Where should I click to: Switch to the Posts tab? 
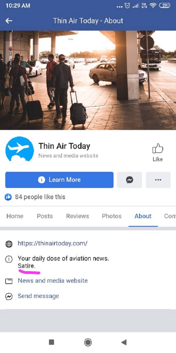(x=45, y=216)
